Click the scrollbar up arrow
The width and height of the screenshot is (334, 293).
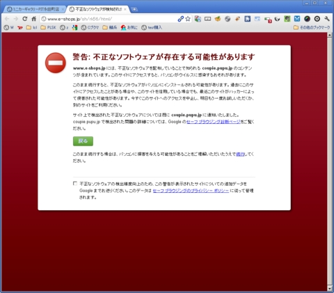click(329, 35)
